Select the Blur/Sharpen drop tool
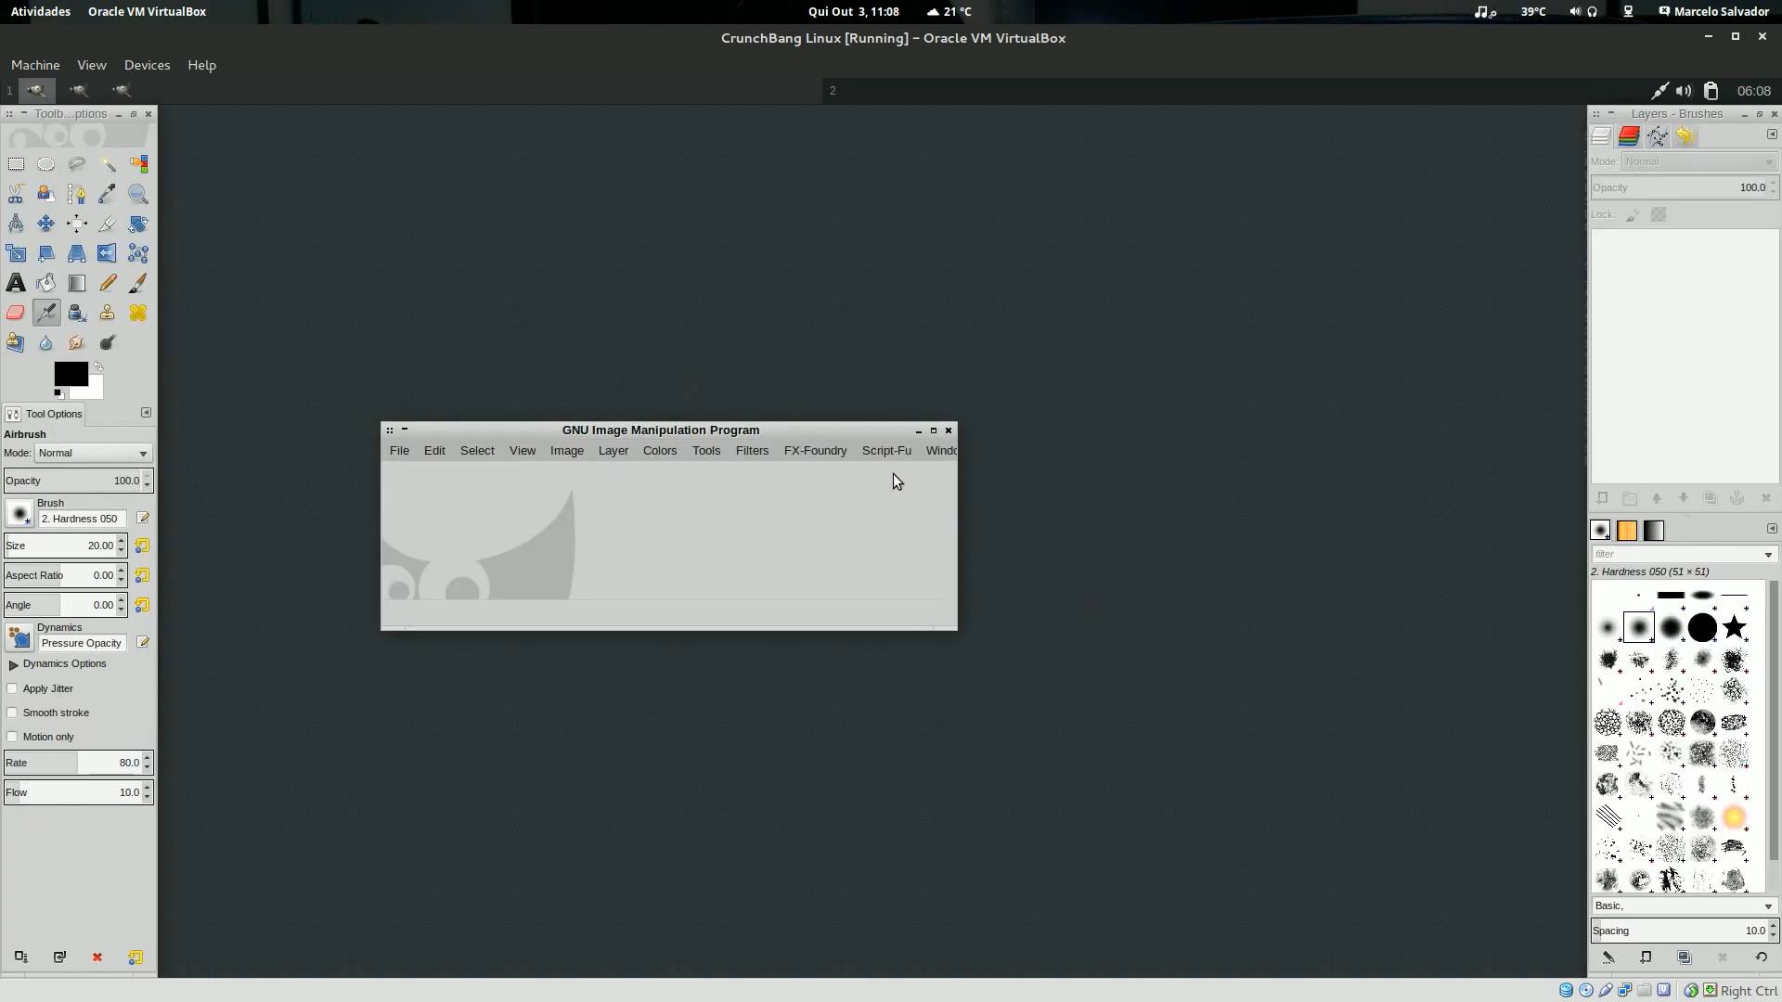This screenshot has height=1002, width=1782. pyautogui.click(x=46, y=342)
